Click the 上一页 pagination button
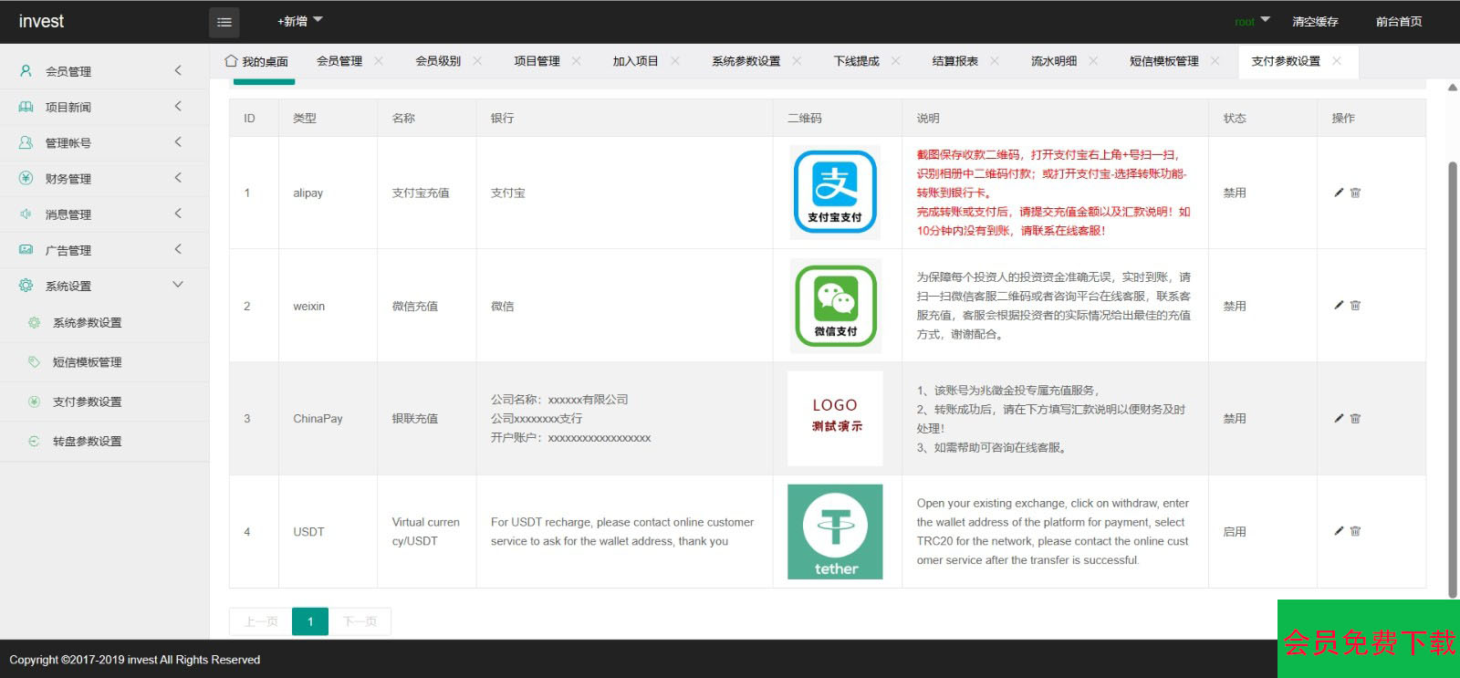Image resolution: width=1460 pixels, height=678 pixels. click(x=261, y=621)
